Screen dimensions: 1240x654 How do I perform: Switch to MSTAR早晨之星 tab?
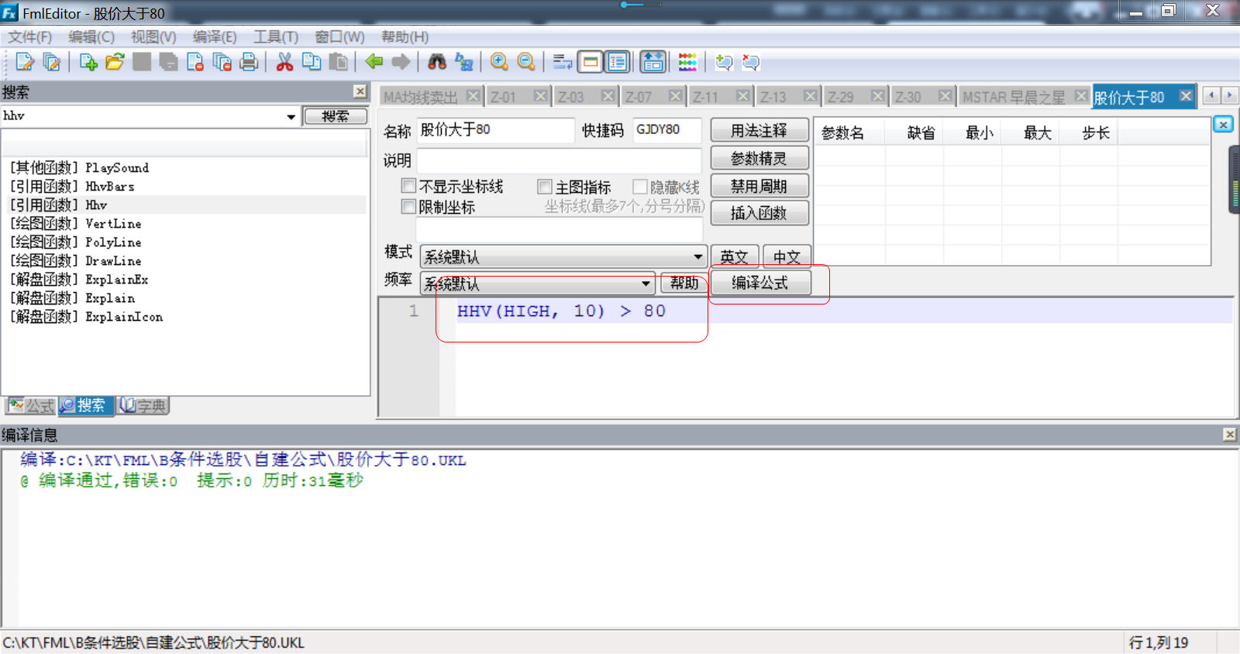click(x=1014, y=97)
